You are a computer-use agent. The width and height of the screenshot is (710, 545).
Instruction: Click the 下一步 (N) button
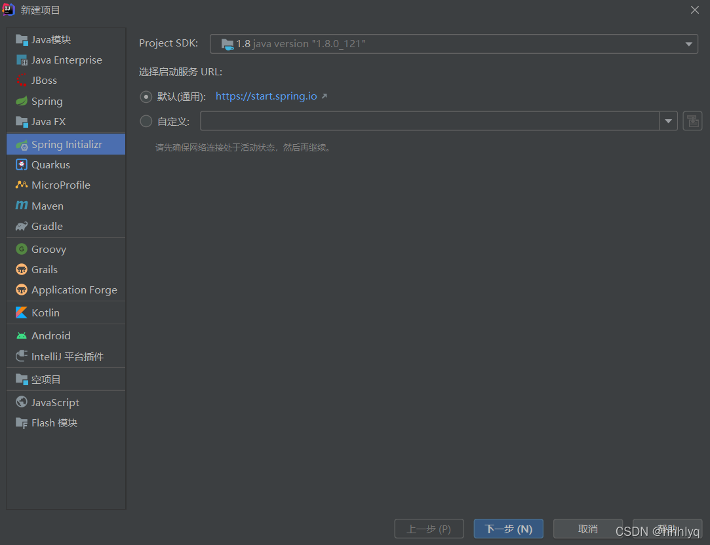click(509, 529)
